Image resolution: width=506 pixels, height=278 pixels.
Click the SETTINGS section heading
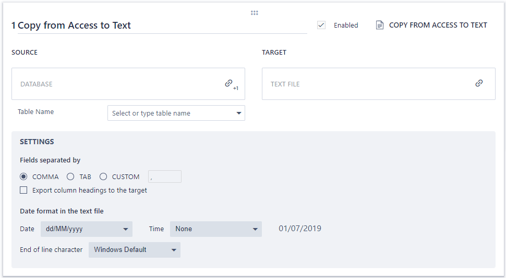[x=37, y=142]
